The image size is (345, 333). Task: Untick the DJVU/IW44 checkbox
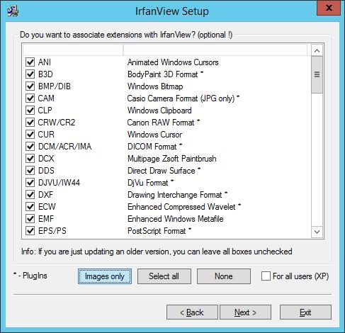(30, 183)
